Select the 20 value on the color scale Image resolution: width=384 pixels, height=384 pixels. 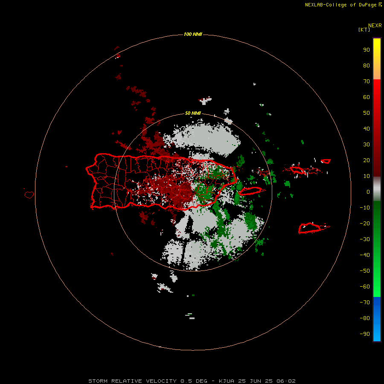click(367, 160)
